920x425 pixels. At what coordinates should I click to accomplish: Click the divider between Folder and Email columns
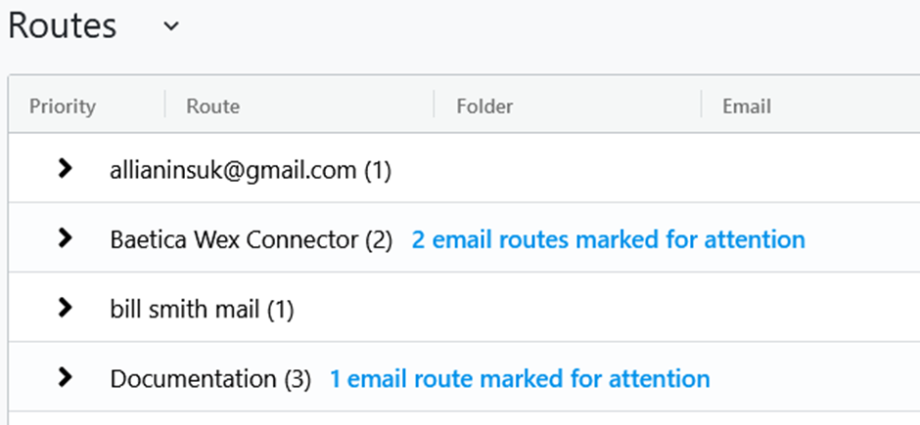701,106
